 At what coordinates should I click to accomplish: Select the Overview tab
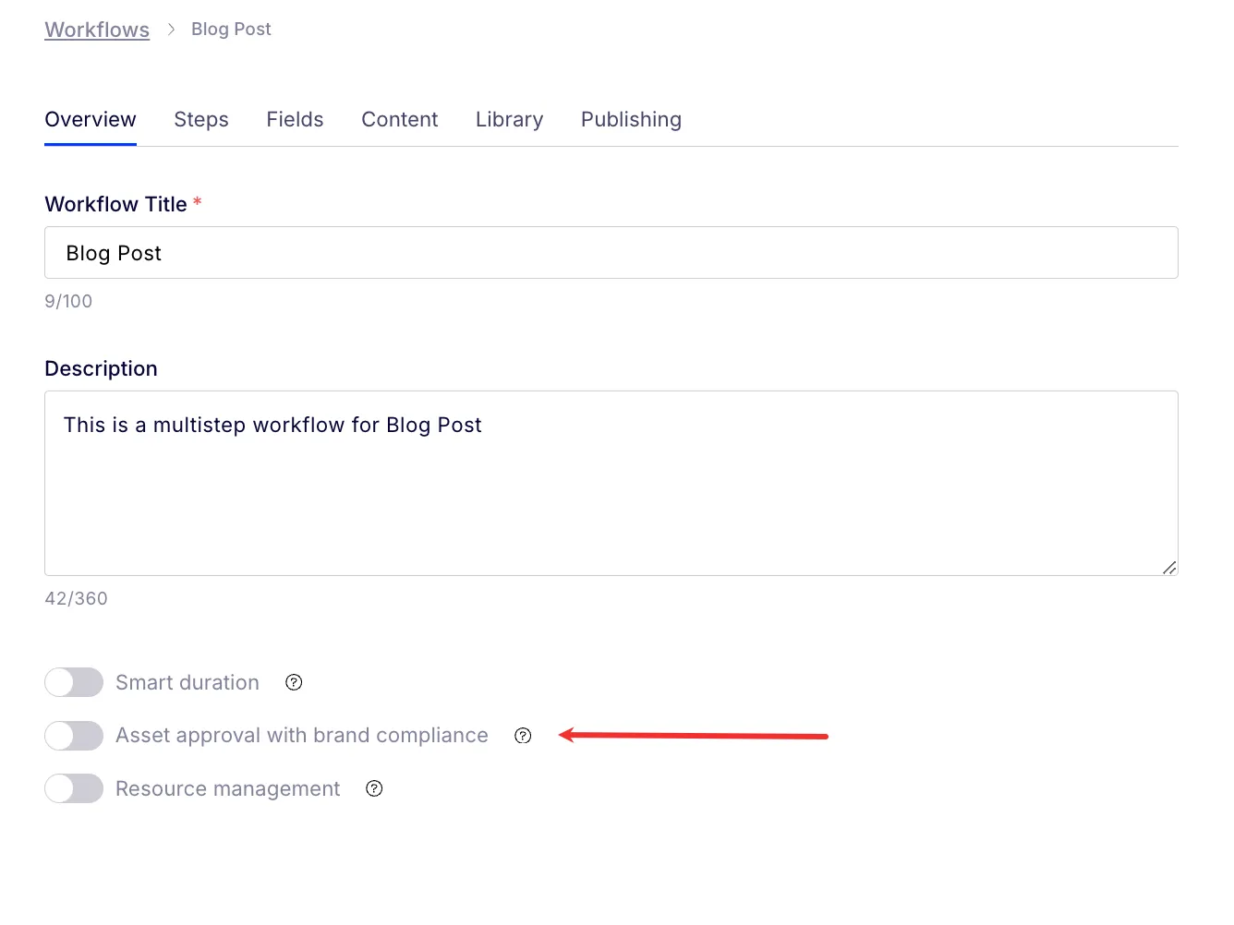(91, 120)
